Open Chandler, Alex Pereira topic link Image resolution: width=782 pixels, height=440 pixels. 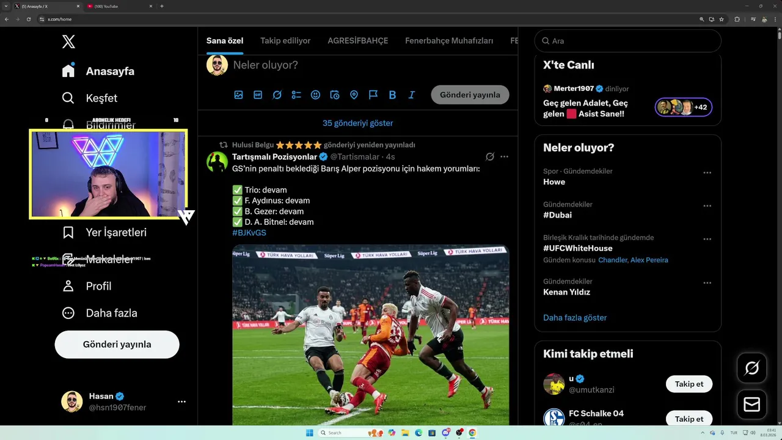pos(633,260)
